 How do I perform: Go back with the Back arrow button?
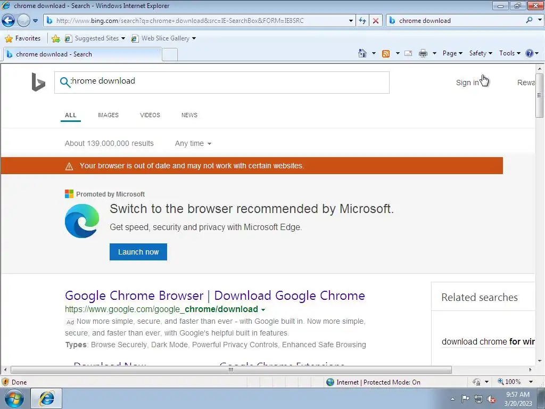point(9,21)
